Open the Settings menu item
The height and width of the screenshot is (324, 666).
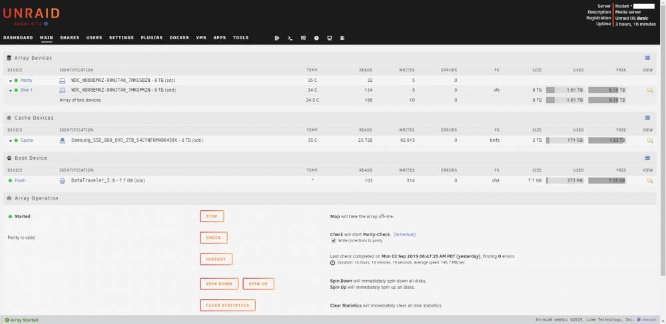[121, 38]
